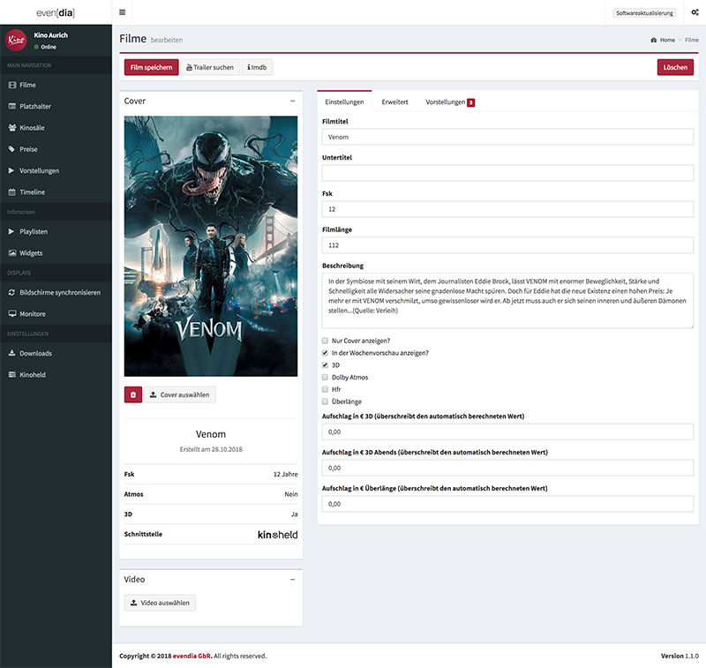Go to Kinosäle in the sidebar

(56, 128)
